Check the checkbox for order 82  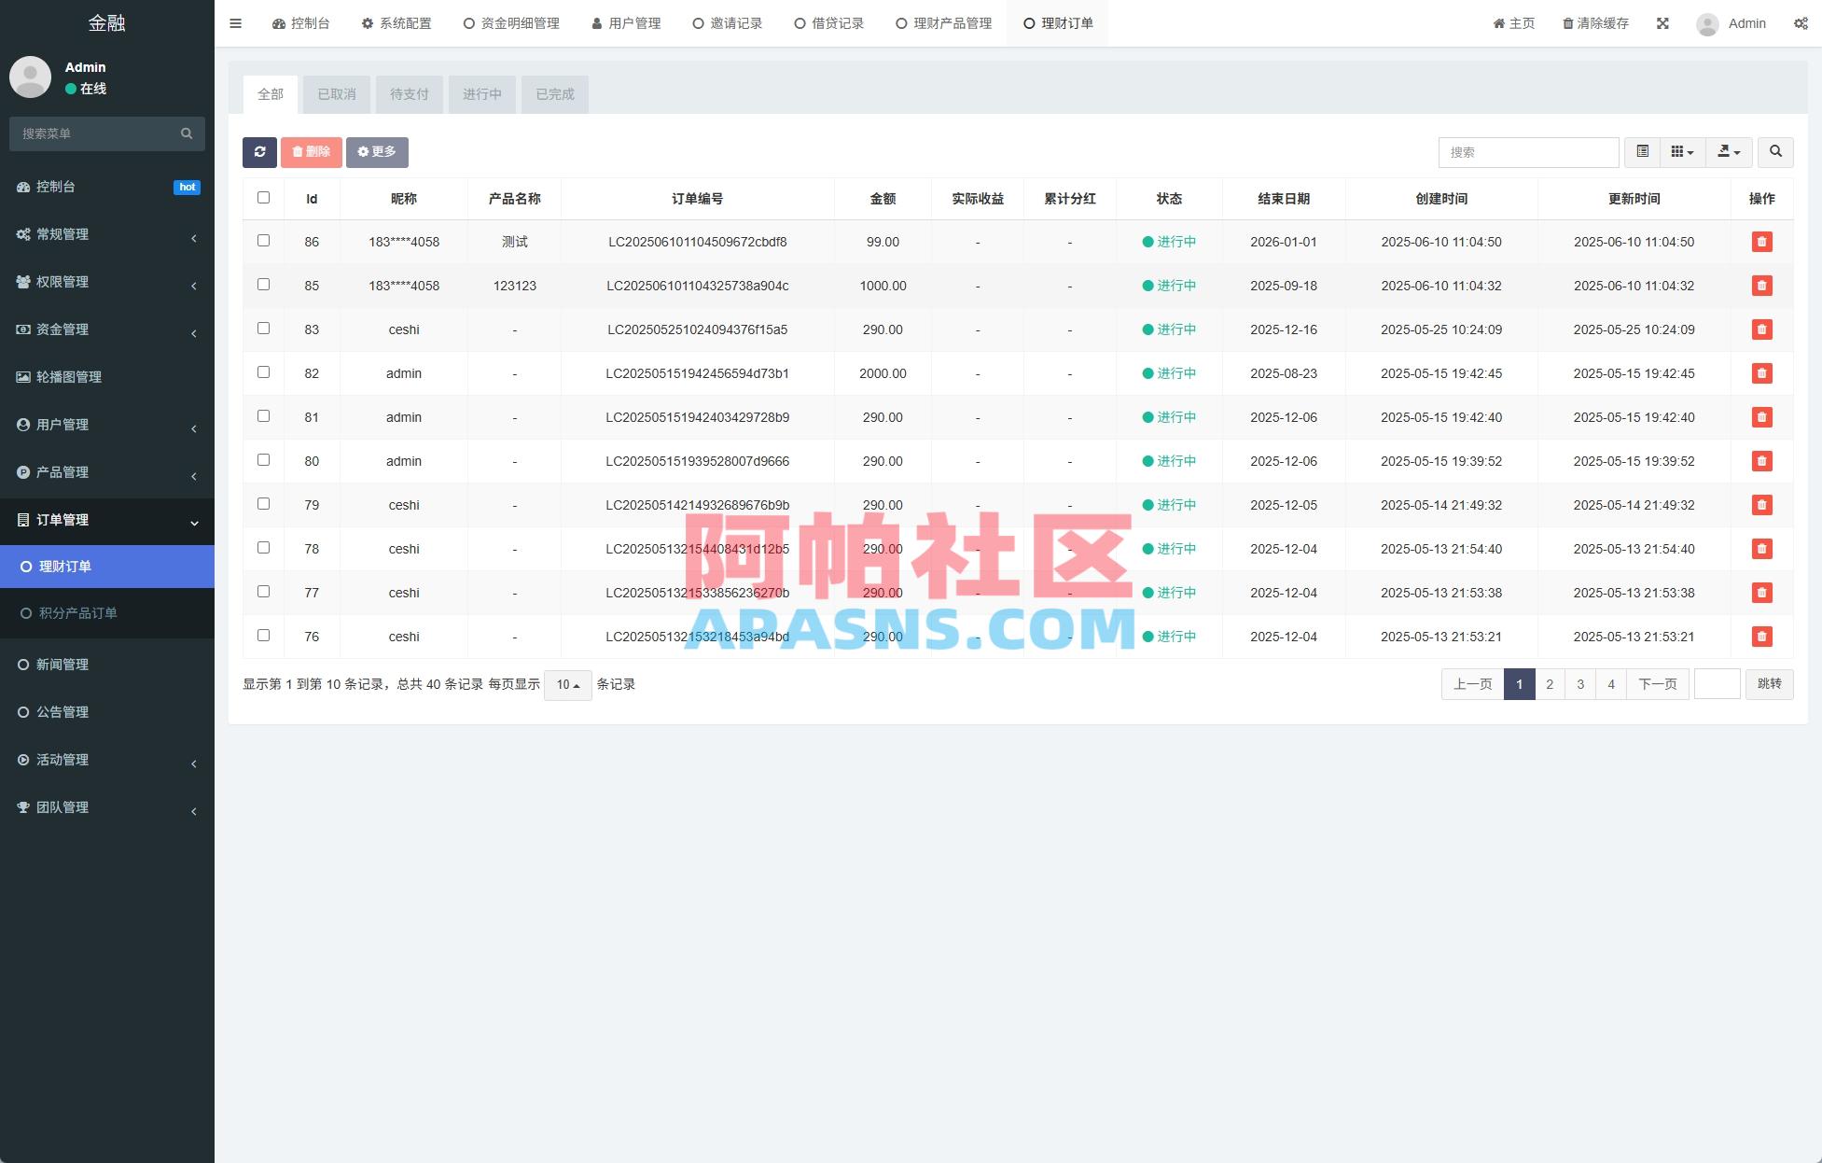(263, 372)
